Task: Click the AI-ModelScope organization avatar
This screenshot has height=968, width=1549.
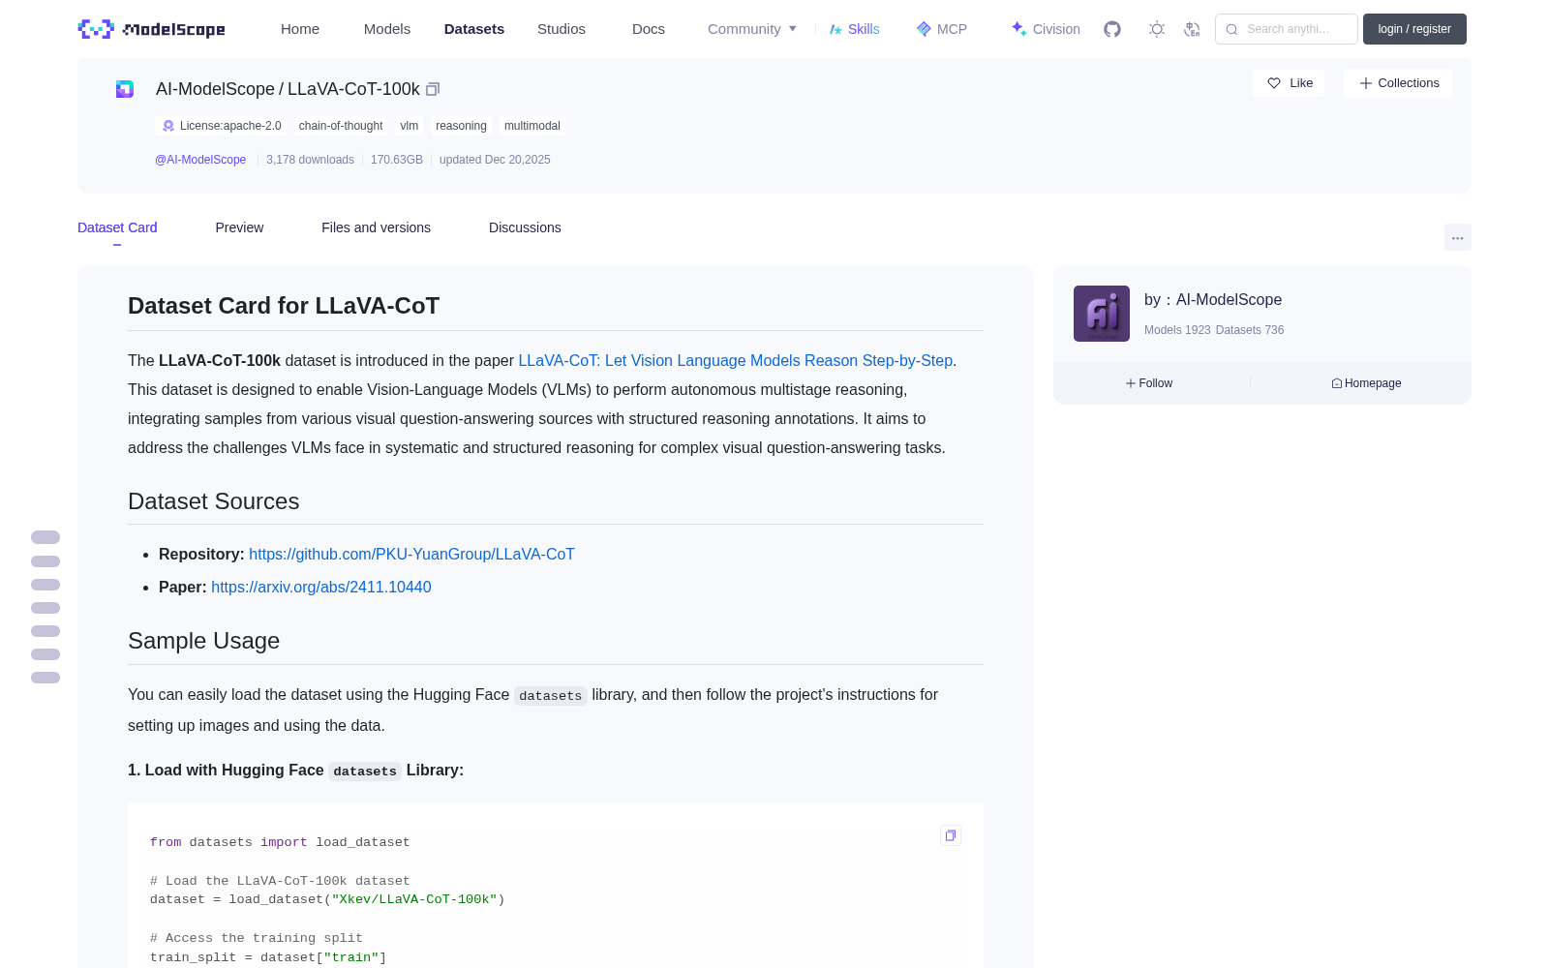Action: pyautogui.click(x=1102, y=314)
